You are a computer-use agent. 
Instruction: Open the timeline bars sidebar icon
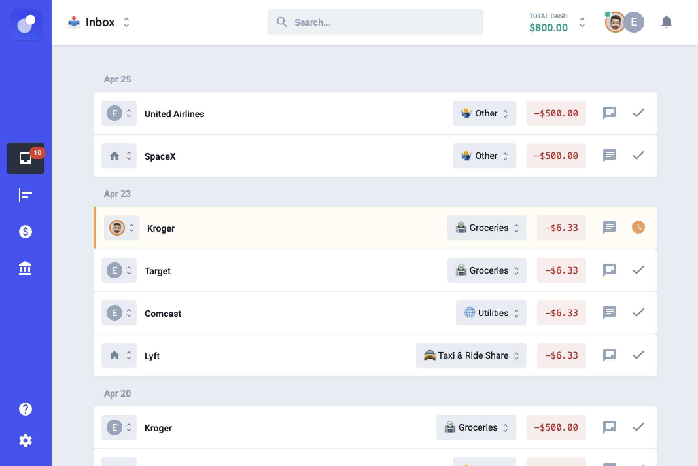click(x=26, y=195)
